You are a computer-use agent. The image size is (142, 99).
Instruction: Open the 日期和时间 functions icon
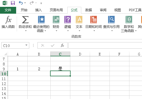tap(94, 20)
